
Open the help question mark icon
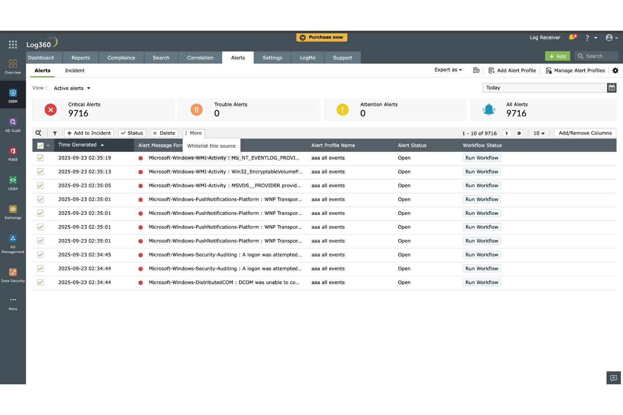(x=587, y=38)
